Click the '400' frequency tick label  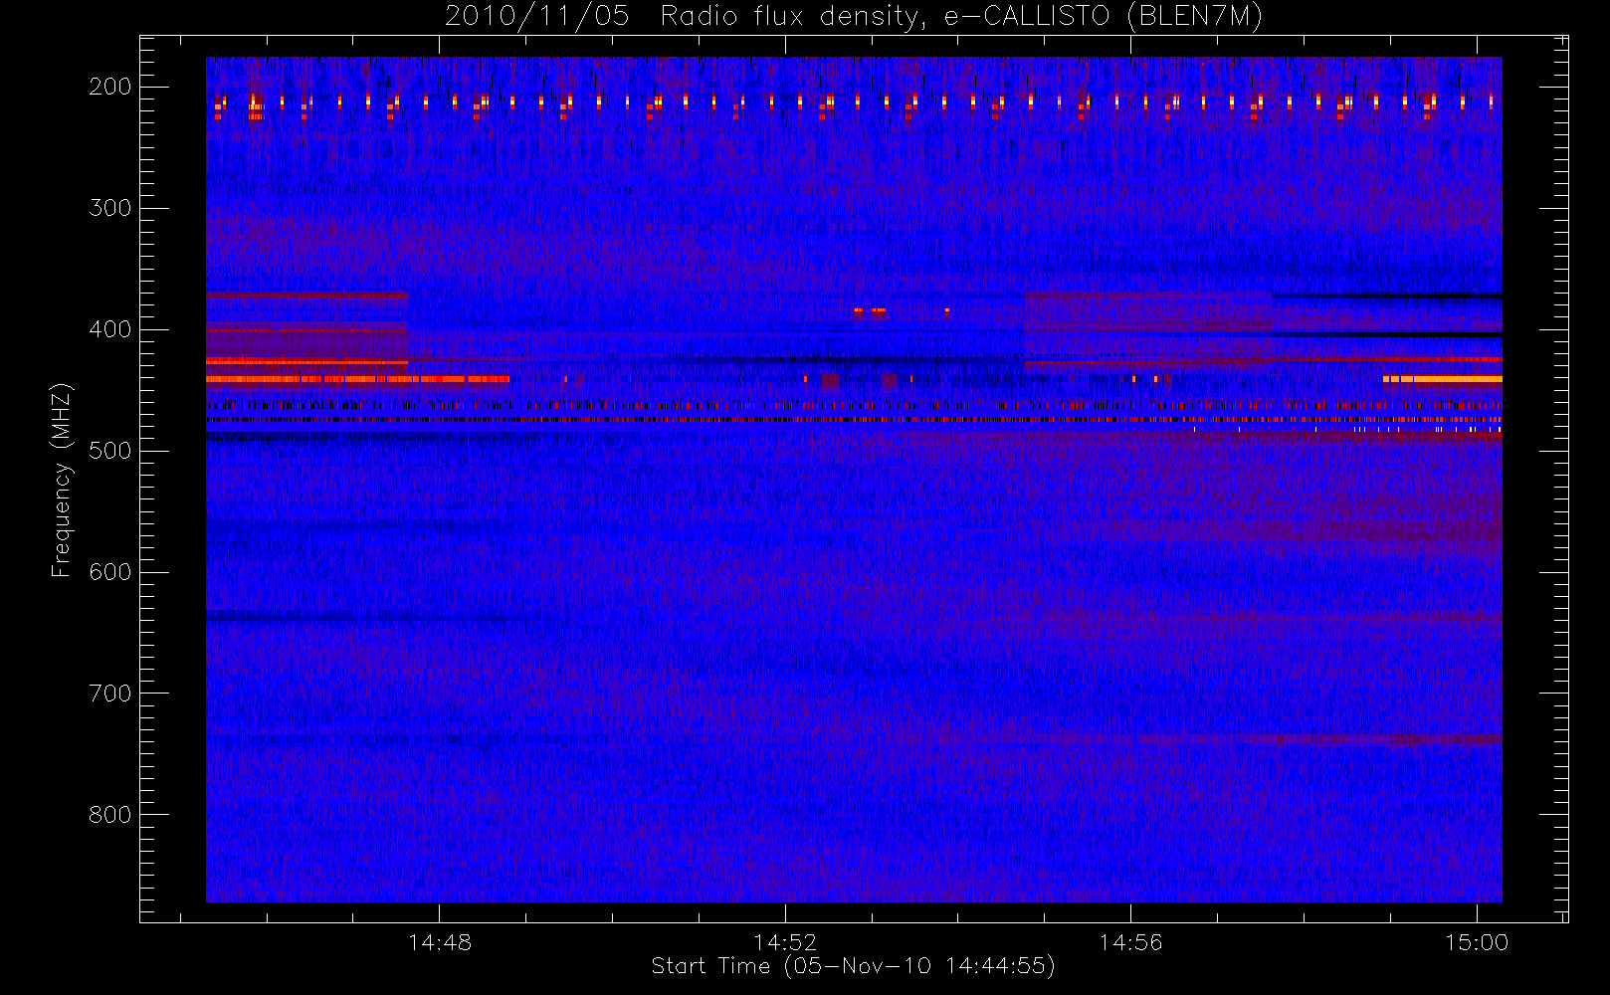[x=110, y=329]
